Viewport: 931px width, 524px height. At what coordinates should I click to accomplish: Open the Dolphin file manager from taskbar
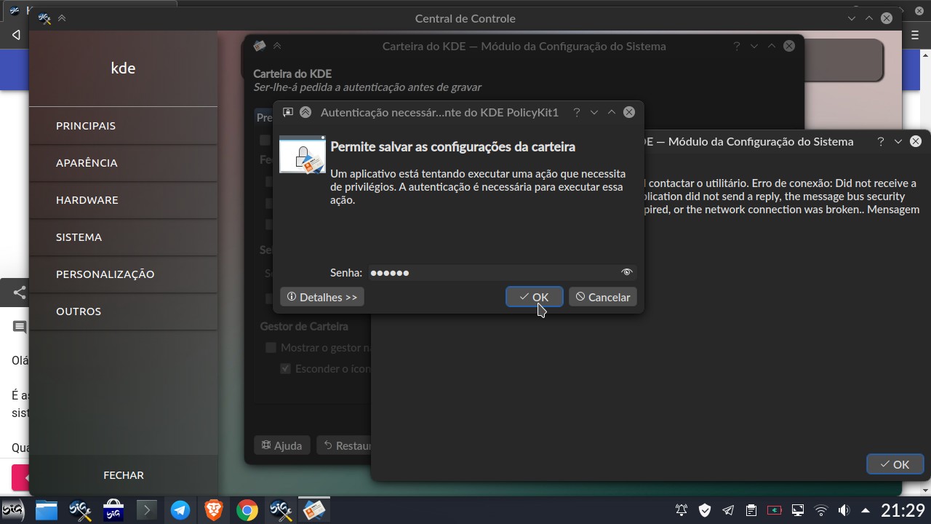pos(47,509)
